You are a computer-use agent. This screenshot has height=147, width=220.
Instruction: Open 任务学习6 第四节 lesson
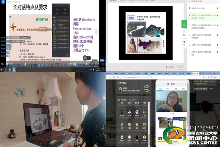201,53
